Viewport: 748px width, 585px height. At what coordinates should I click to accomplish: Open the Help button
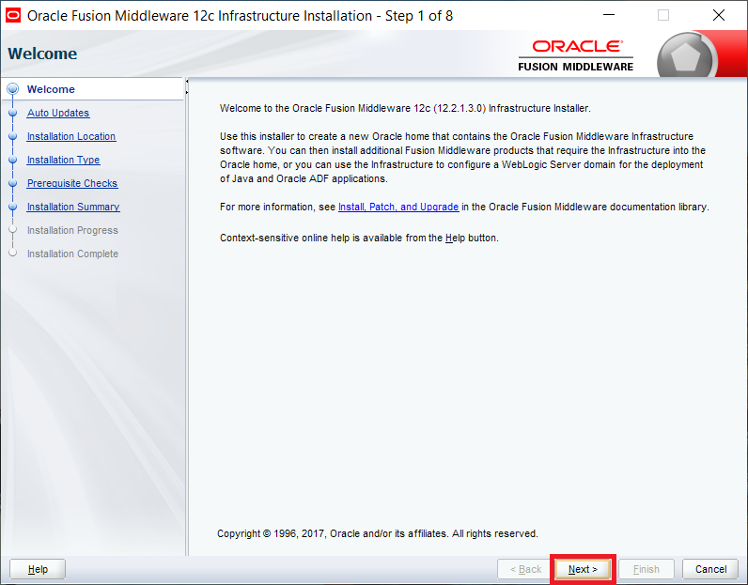tap(38, 569)
